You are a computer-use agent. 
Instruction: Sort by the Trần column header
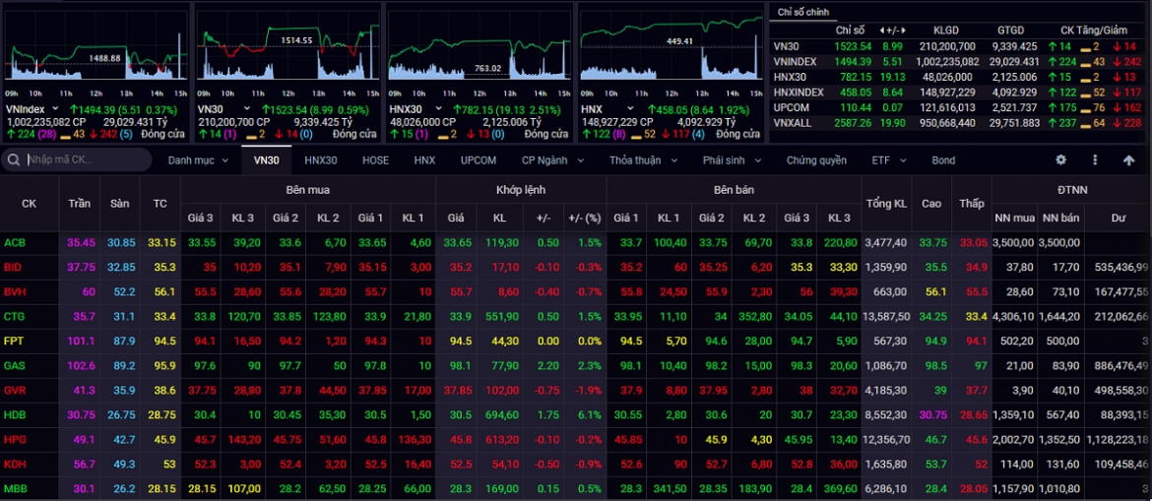pyautogui.click(x=79, y=203)
